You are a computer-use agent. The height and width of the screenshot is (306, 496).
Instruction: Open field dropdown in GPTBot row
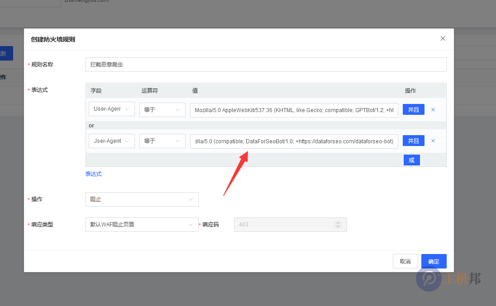coord(112,109)
